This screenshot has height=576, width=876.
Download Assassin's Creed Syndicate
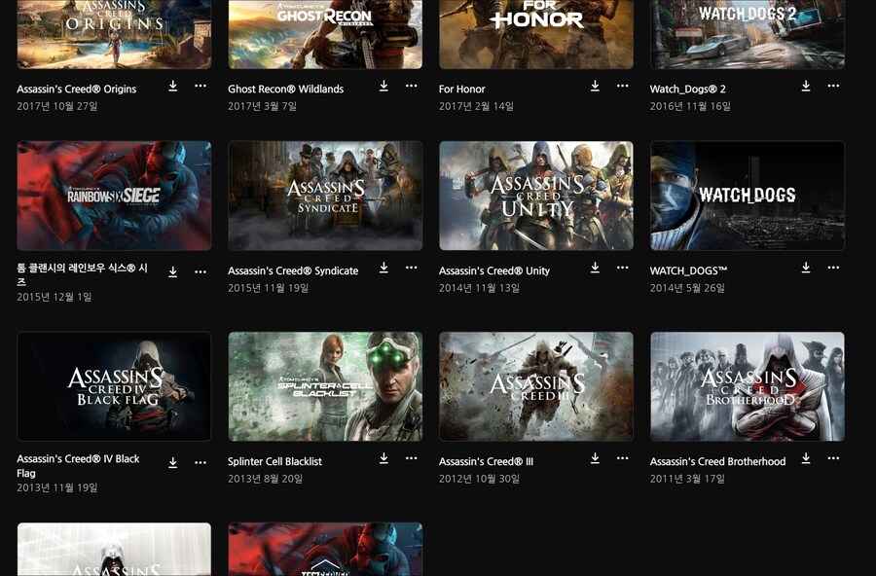pos(384,269)
